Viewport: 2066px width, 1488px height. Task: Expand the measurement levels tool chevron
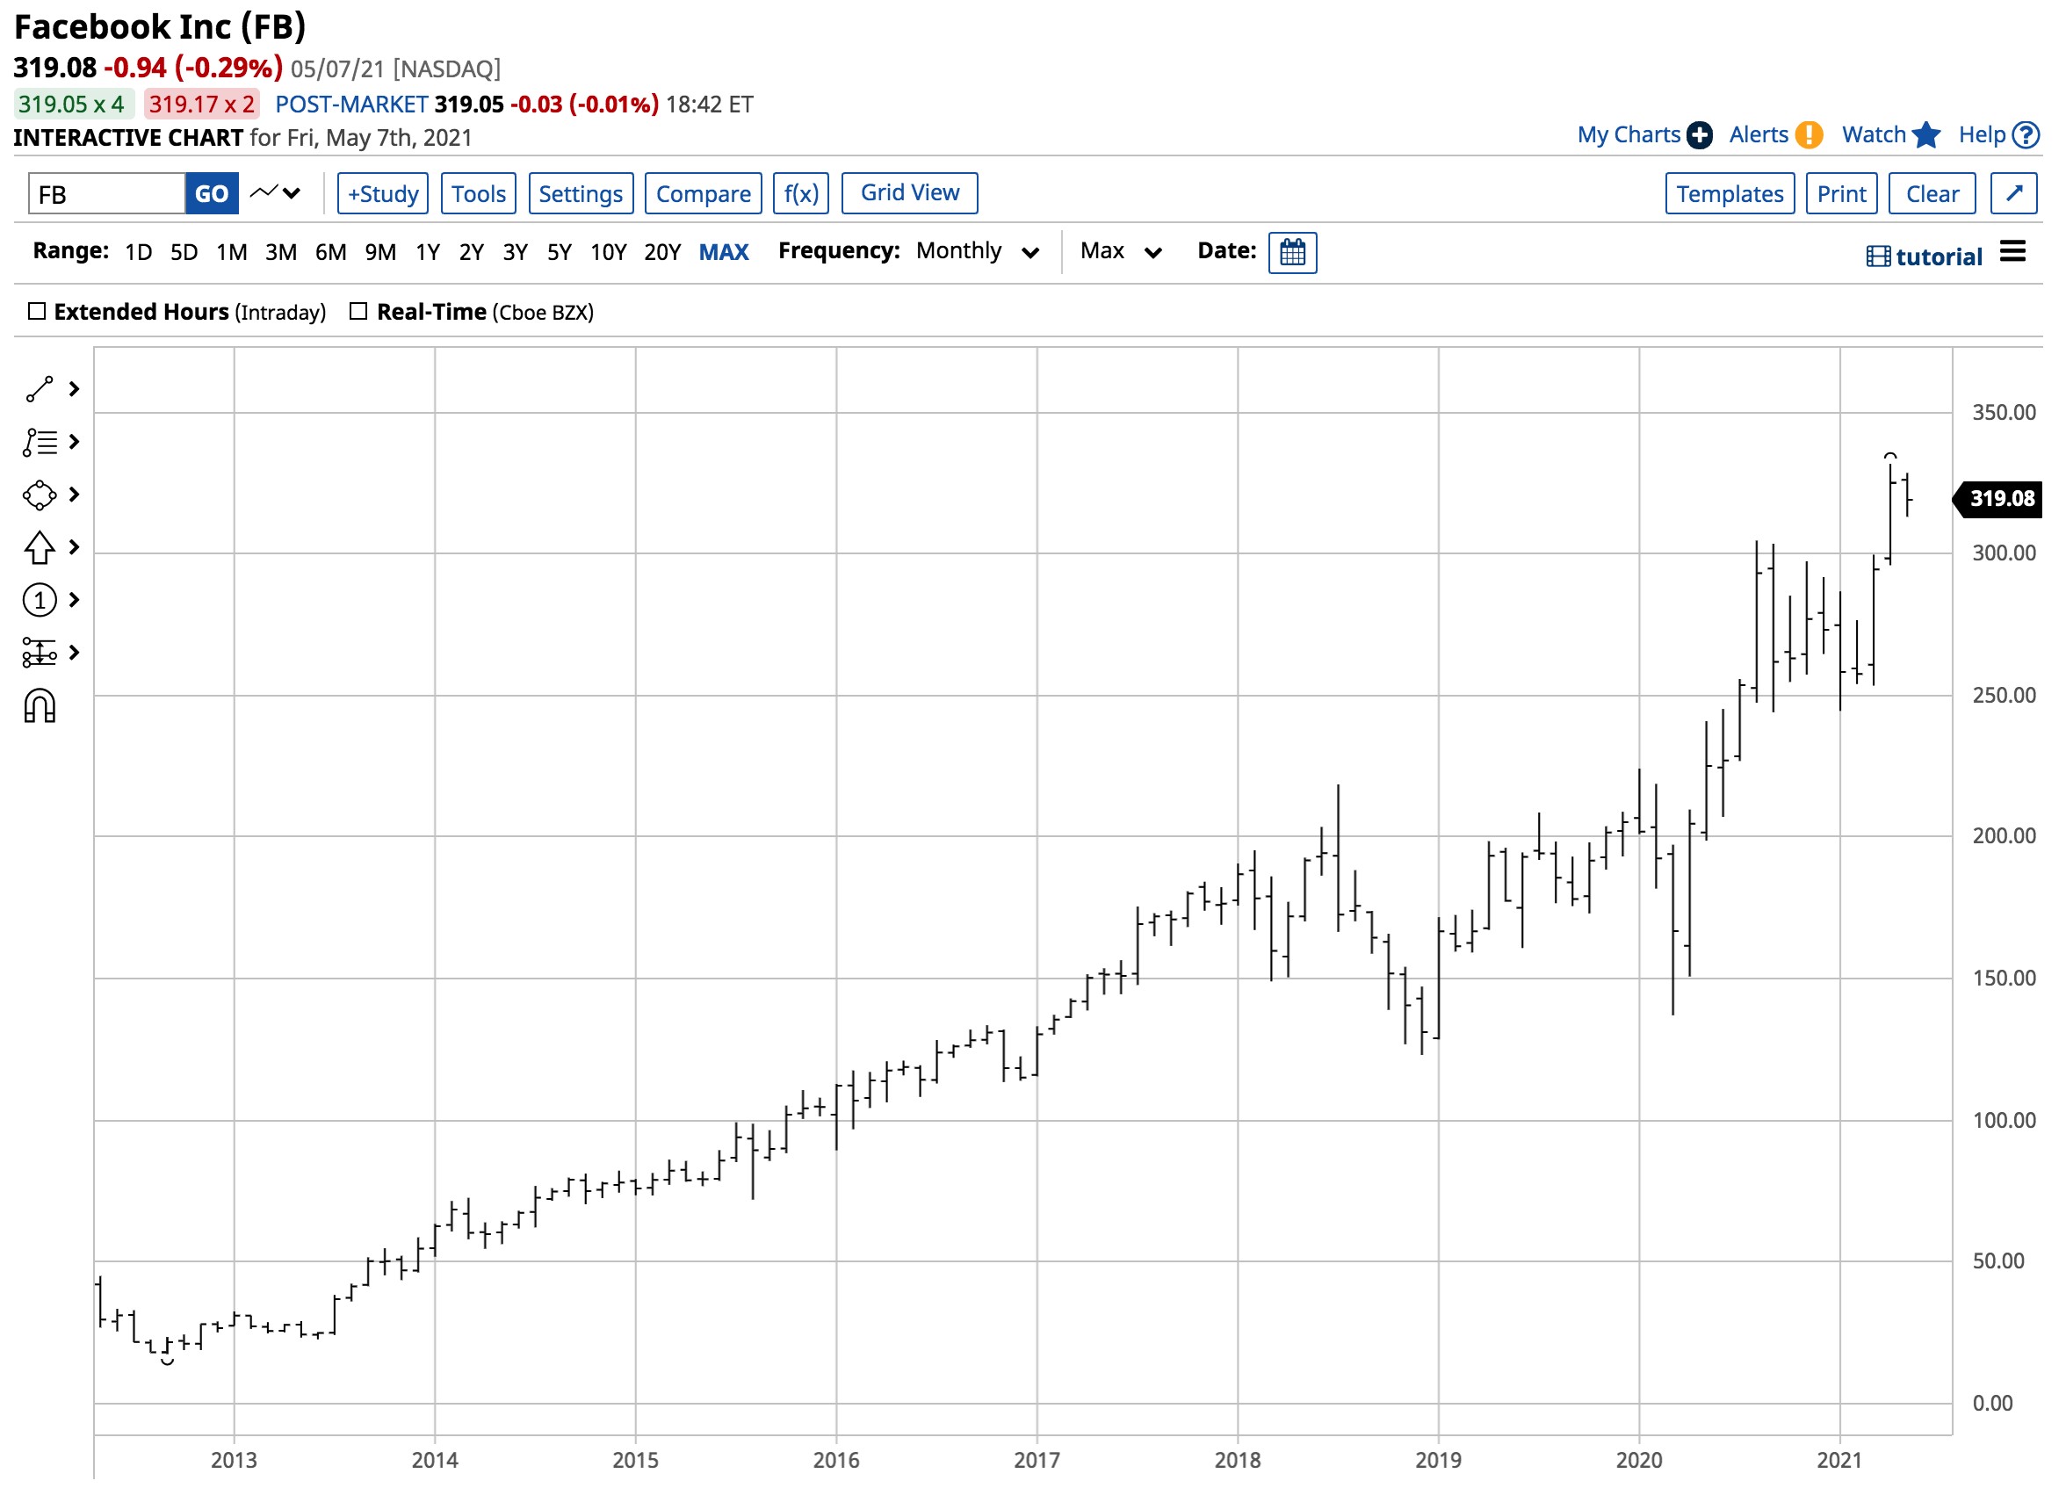[x=75, y=654]
